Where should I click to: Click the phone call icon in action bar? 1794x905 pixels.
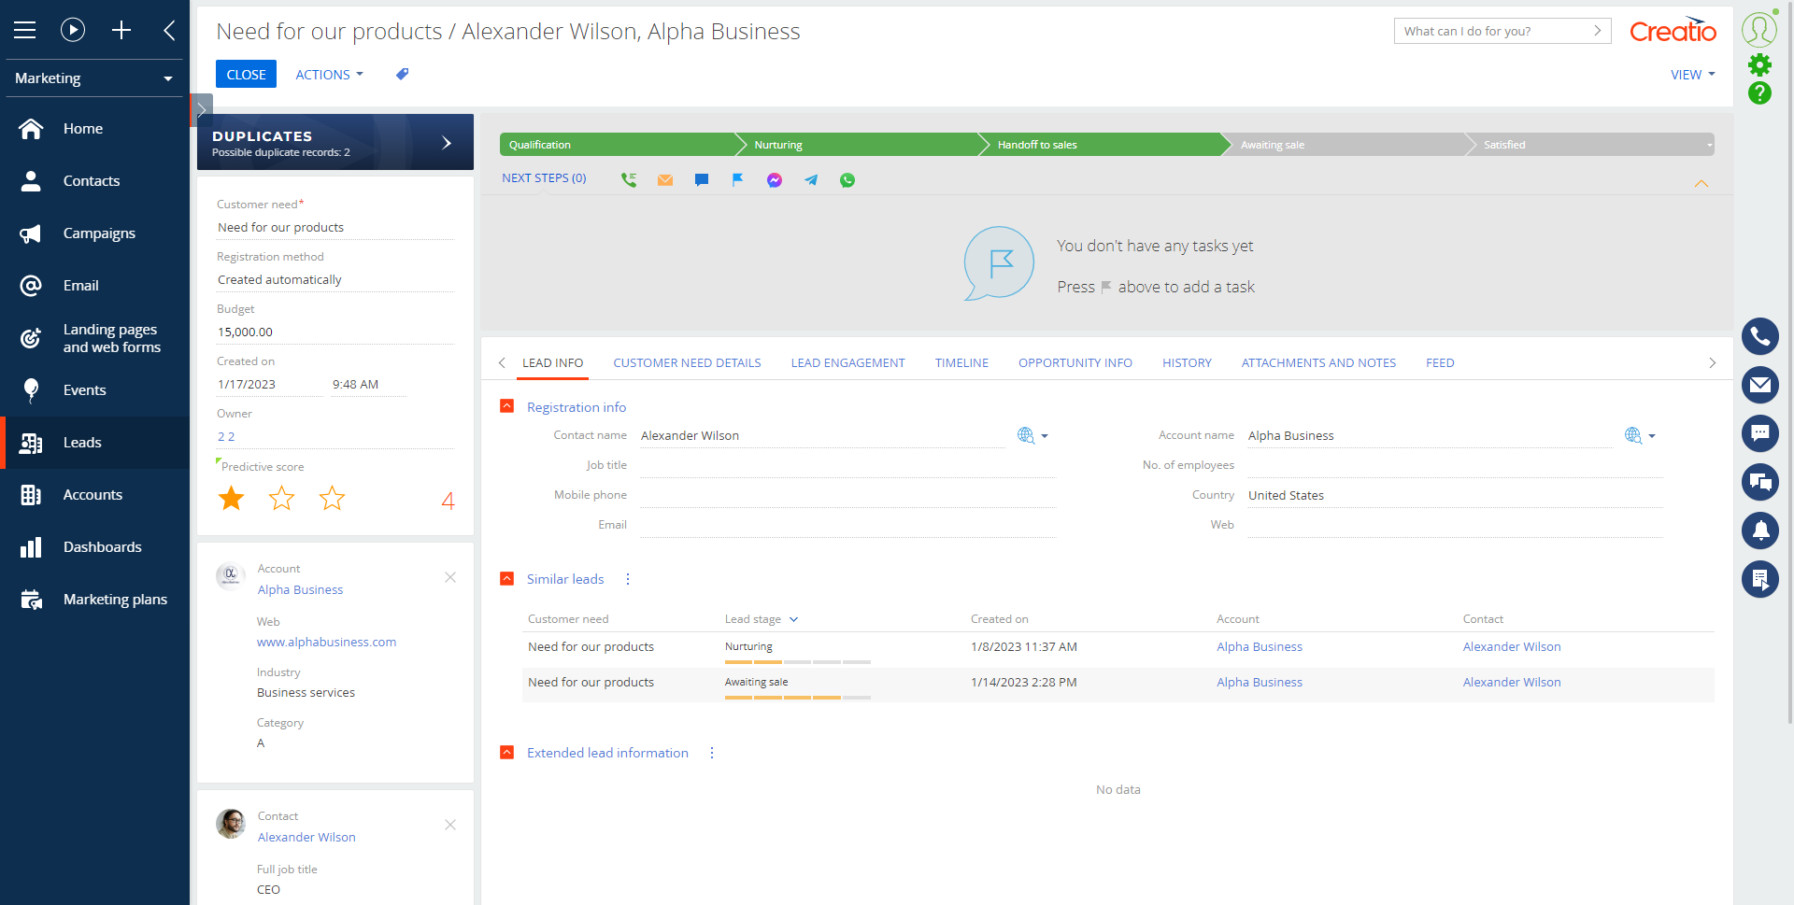pos(629,180)
